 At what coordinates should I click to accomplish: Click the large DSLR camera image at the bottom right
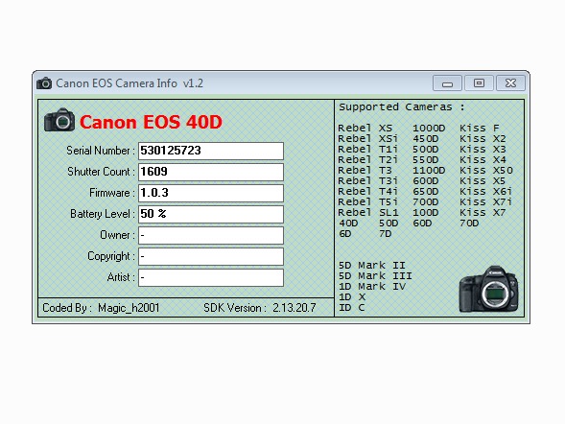pyautogui.click(x=489, y=289)
